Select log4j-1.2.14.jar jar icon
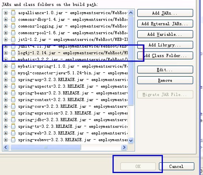 (x=13, y=53)
